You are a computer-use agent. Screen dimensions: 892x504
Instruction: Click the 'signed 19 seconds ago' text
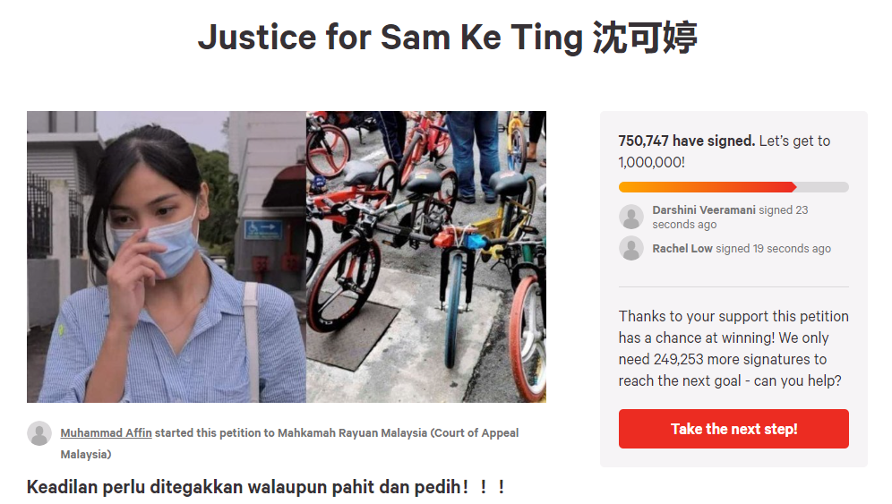[773, 249]
